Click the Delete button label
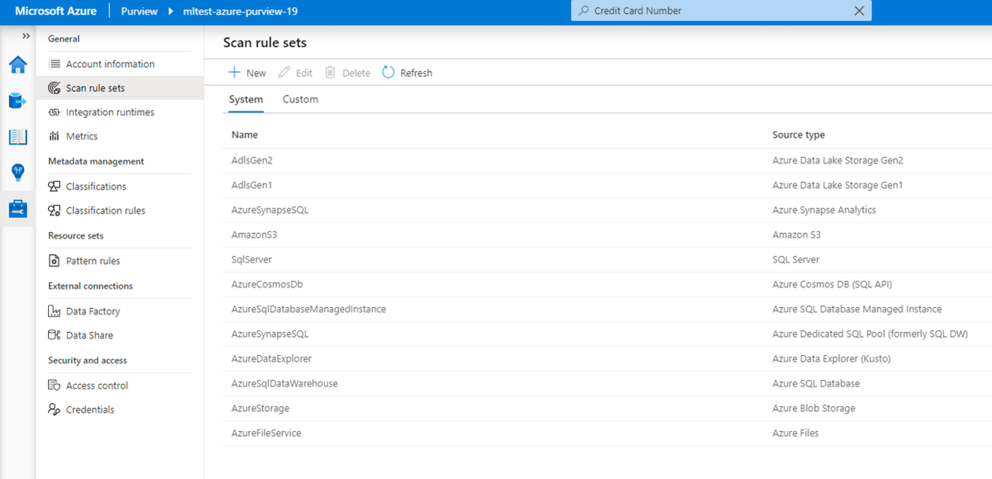Screen dimensions: 992x479 tap(356, 73)
